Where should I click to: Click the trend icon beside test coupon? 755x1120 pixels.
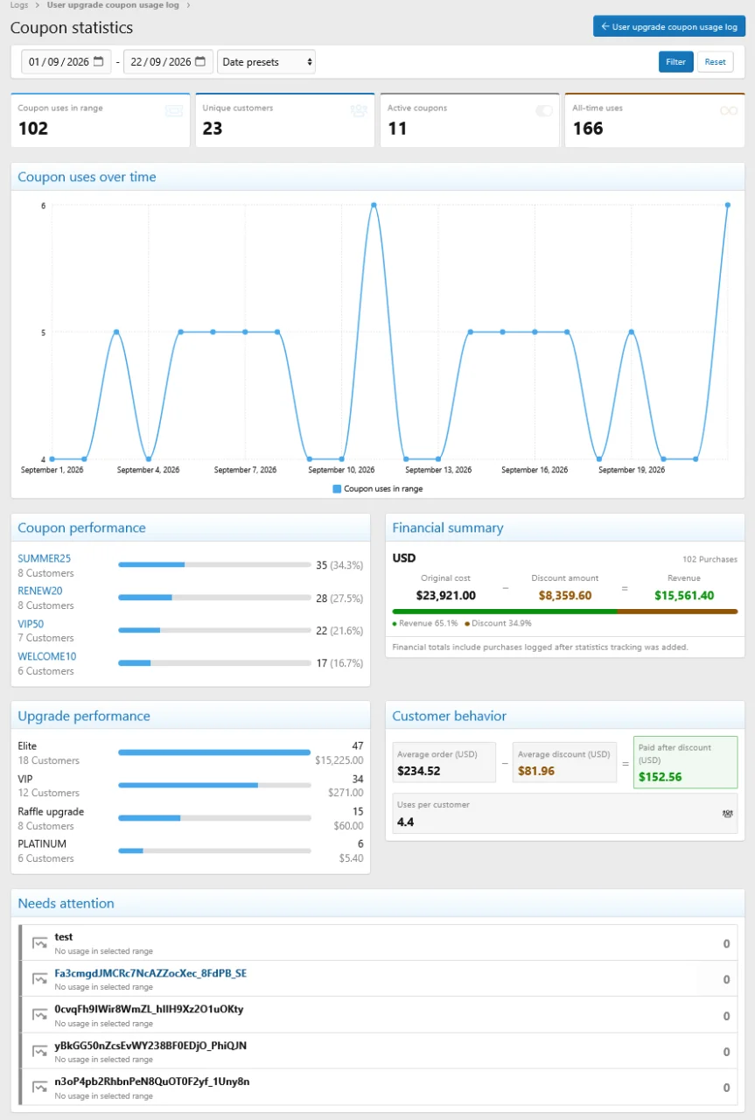click(39, 942)
